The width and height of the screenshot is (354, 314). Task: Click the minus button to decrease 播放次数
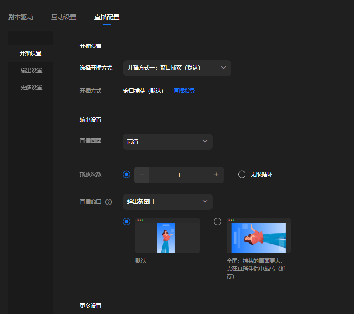[142, 174]
